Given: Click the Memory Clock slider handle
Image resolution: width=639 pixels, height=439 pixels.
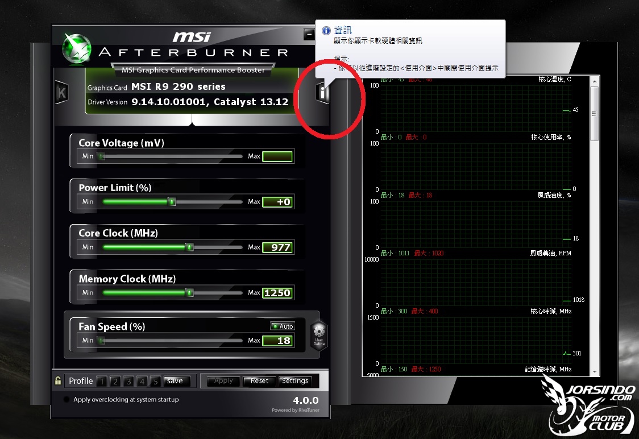Looking at the screenshot, I should (189, 293).
